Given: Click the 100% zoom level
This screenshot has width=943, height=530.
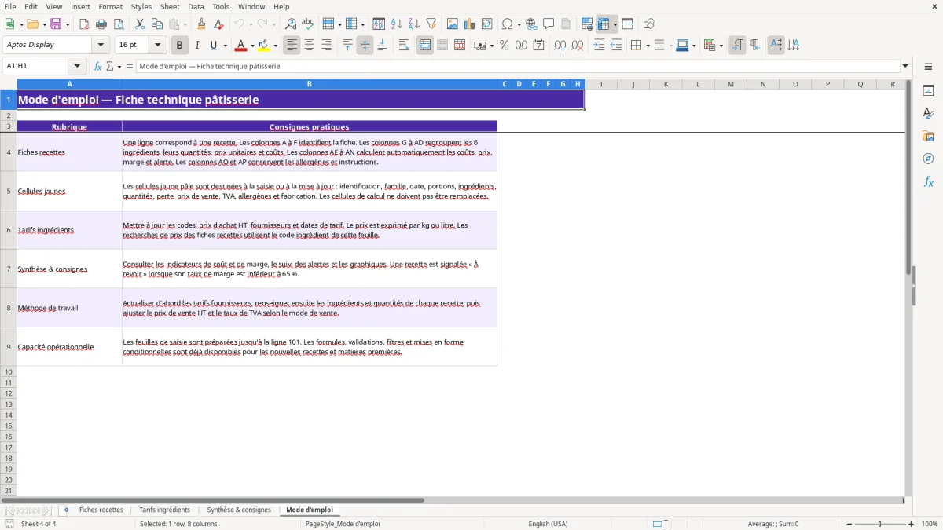Looking at the screenshot, I should coord(930,524).
